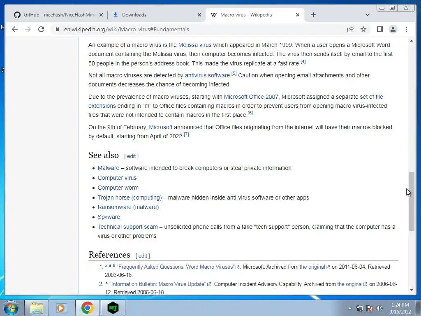
Task: Go back with the browser back arrow
Action: [15, 29]
